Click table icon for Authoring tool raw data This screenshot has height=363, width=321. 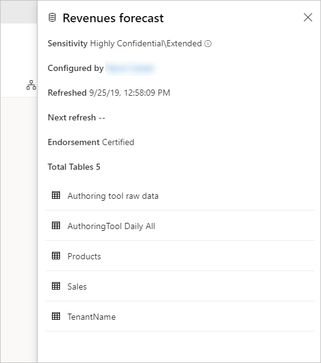tap(56, 195)
